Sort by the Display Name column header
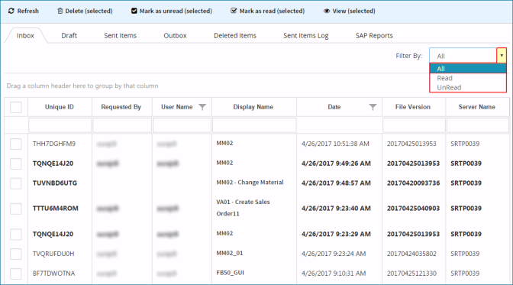Screen dimensions: 513x285 click(x=253, y=107)
